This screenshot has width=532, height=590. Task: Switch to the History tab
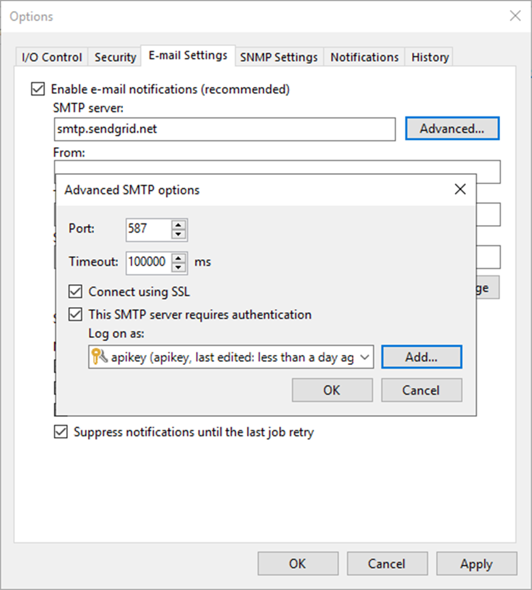[x=430, y=57]
